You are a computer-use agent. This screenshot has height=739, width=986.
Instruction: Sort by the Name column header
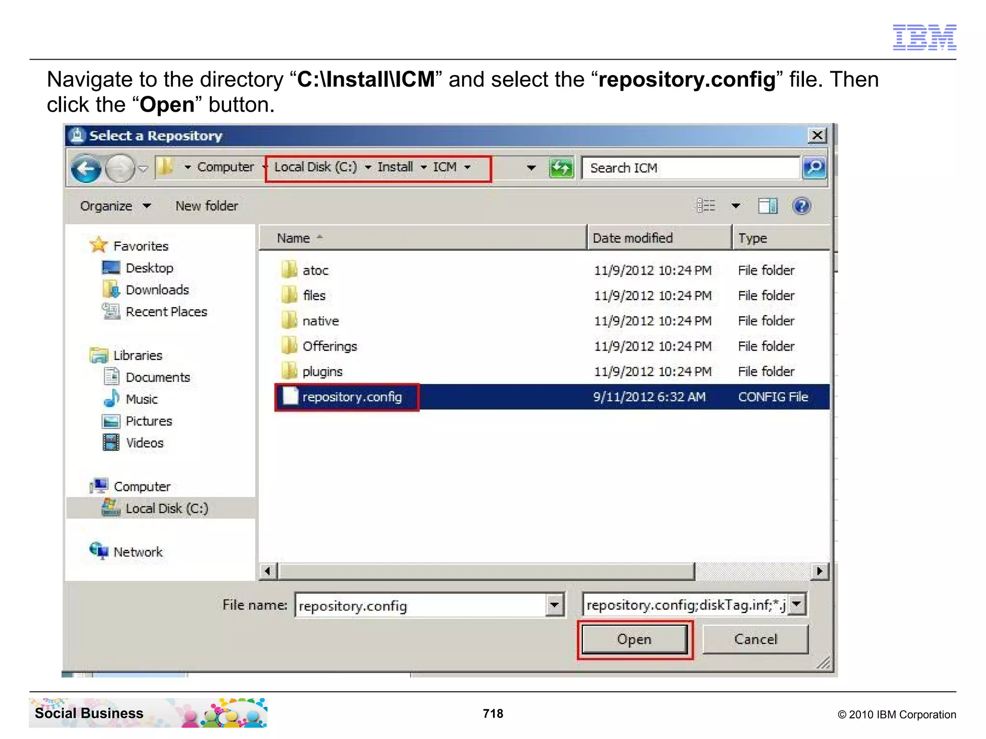423,238
